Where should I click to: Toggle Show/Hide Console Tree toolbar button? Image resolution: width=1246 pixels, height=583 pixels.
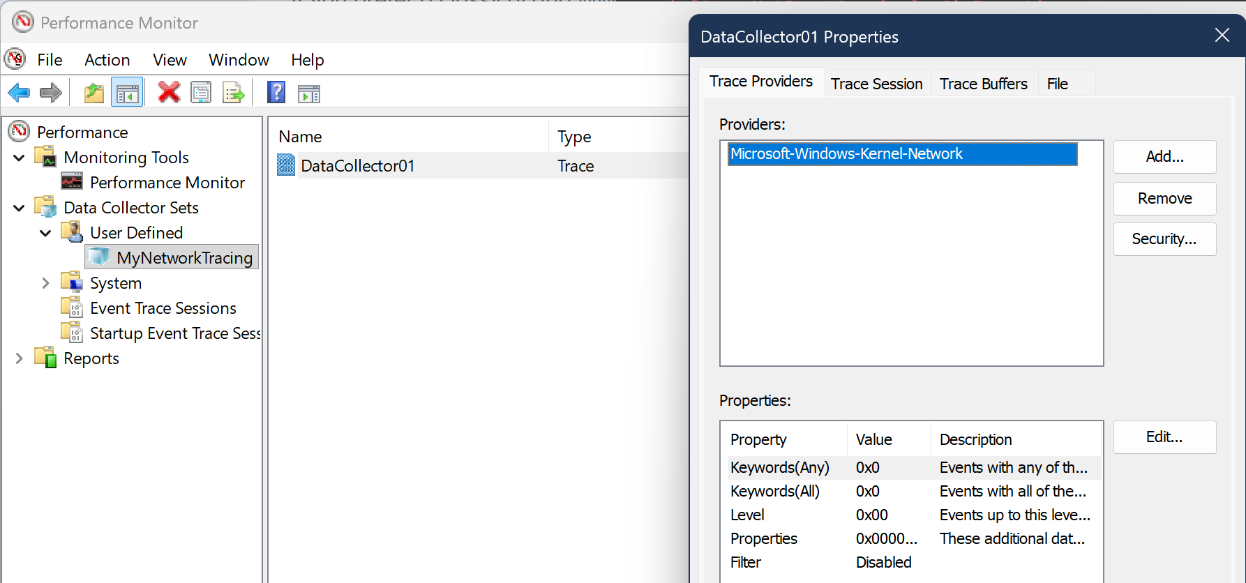pyautogui.click(x=127, y=93)
